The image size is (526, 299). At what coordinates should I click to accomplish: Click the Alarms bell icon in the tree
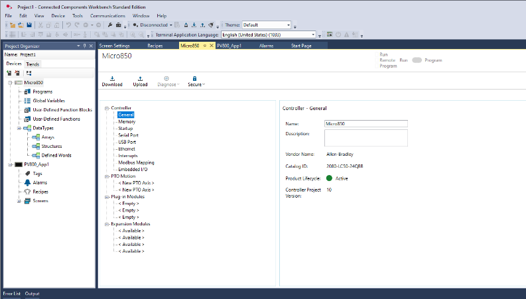point(27,183)
